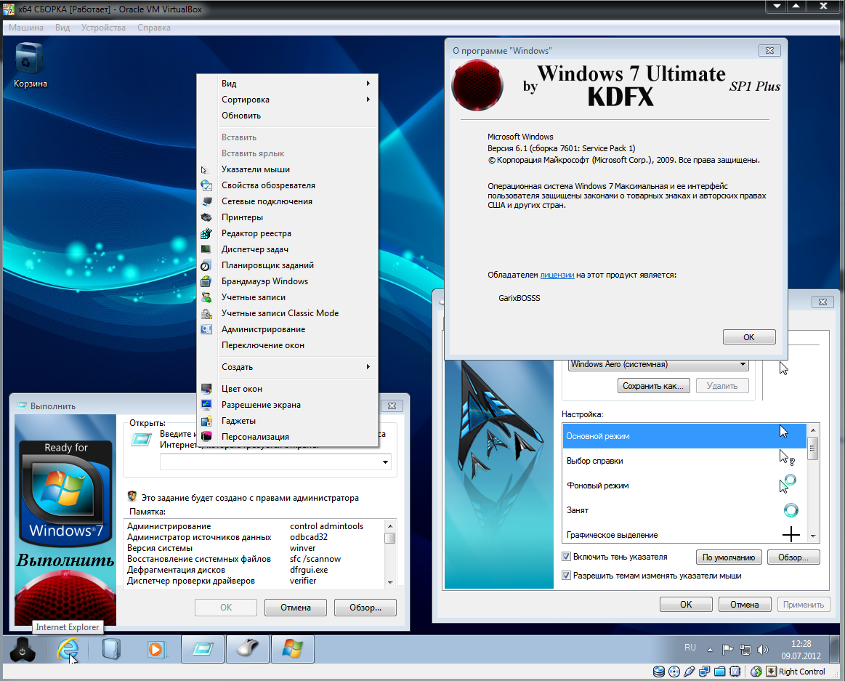This screenshot has width=845, height=681.
Task: Click Обзор... in mouse pointers dialog
Action: tap(793, 557)
